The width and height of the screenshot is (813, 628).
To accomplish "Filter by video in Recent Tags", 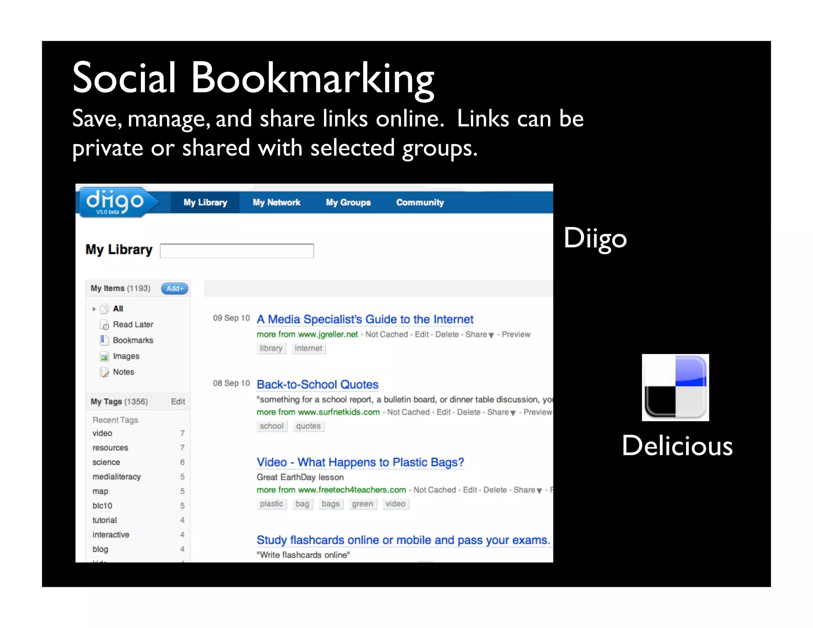I will coord(102,433).
